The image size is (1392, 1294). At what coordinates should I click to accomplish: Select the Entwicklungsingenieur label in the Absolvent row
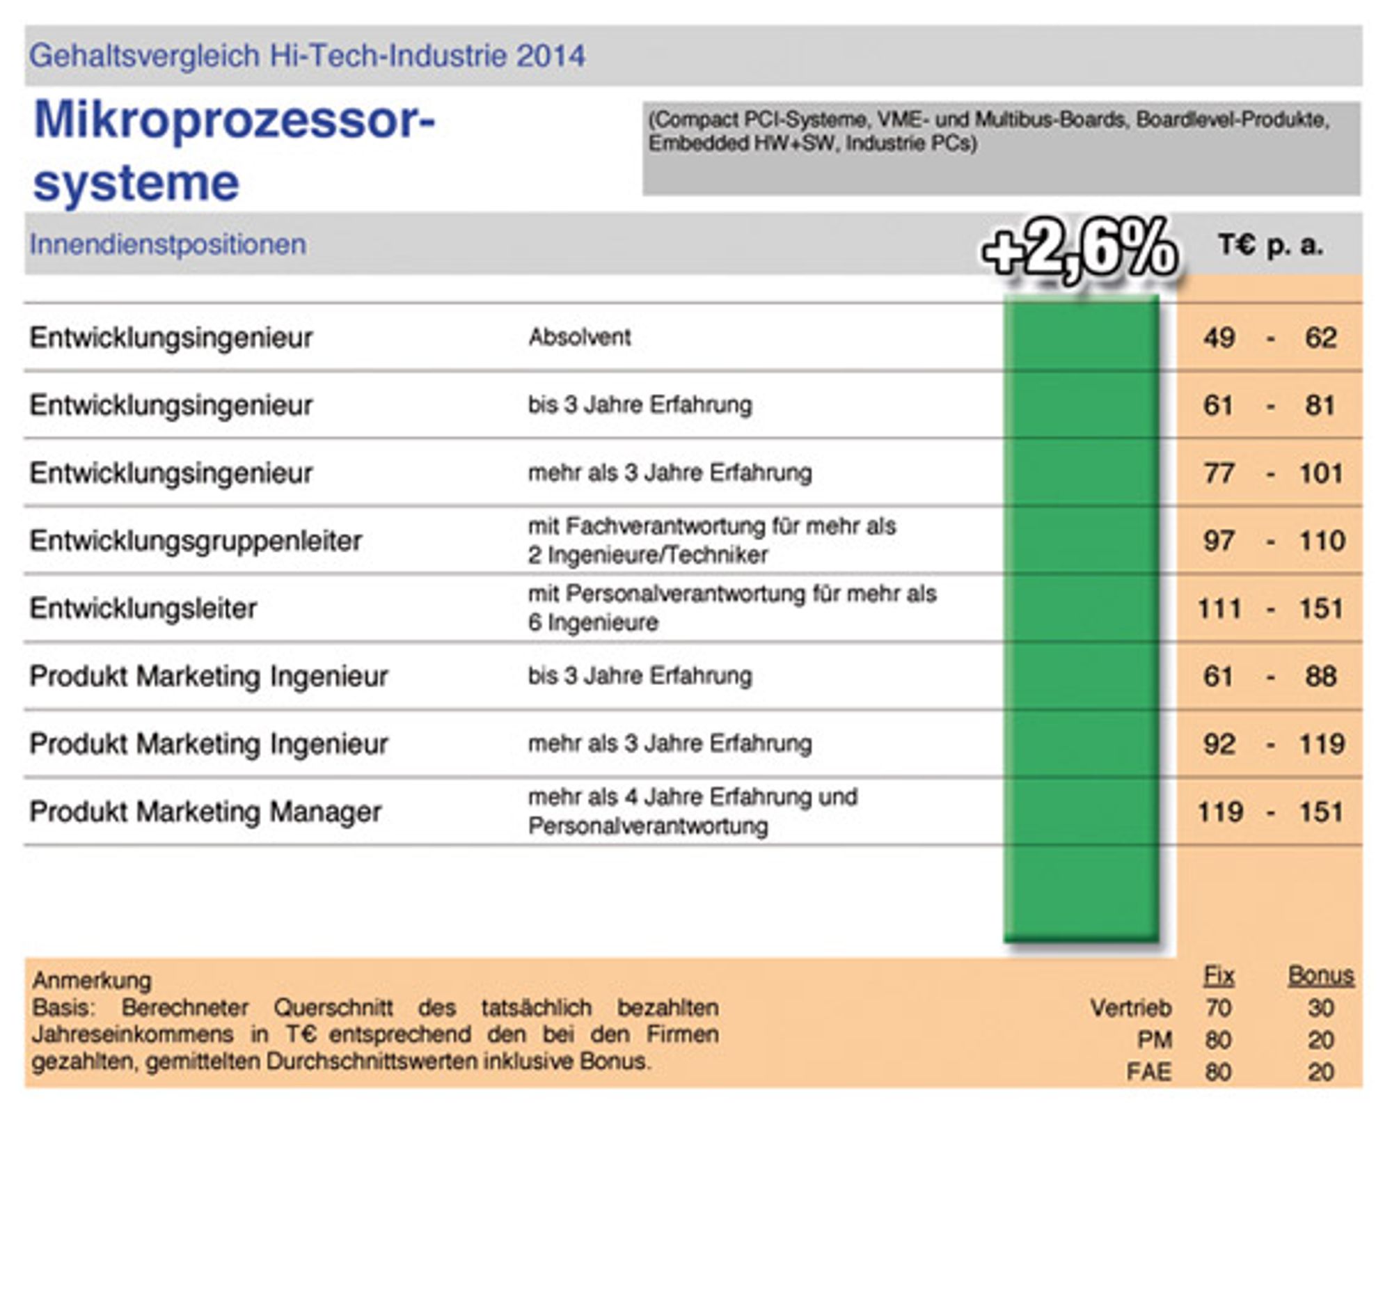pos(171,338)
